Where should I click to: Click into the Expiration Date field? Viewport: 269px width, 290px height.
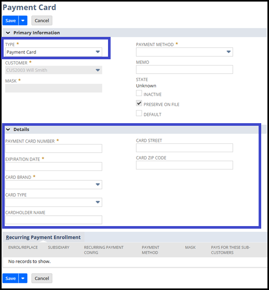pyautogui.click(x=53, y=166)
